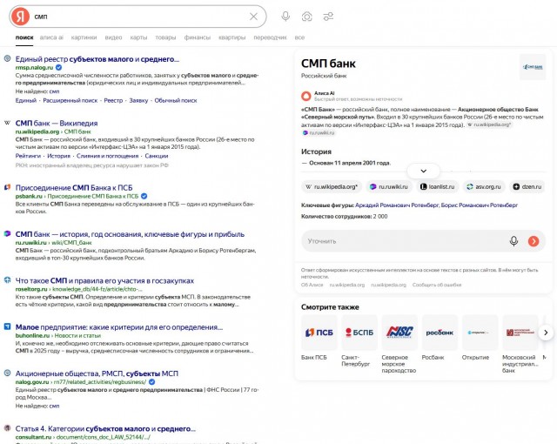Open search settings sliders icon

[328, 17]
